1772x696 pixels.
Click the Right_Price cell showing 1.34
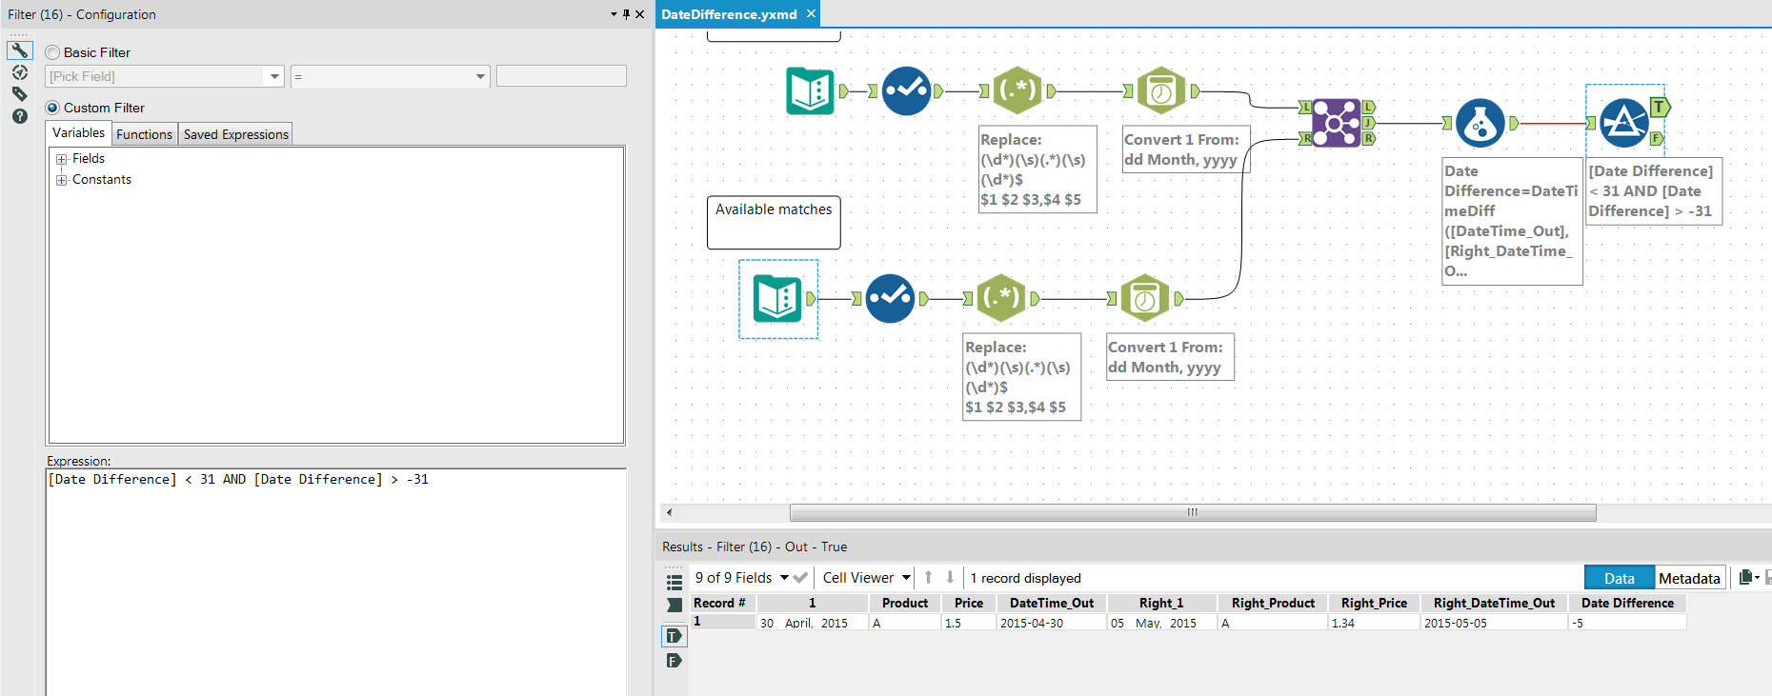(1374, 623)
